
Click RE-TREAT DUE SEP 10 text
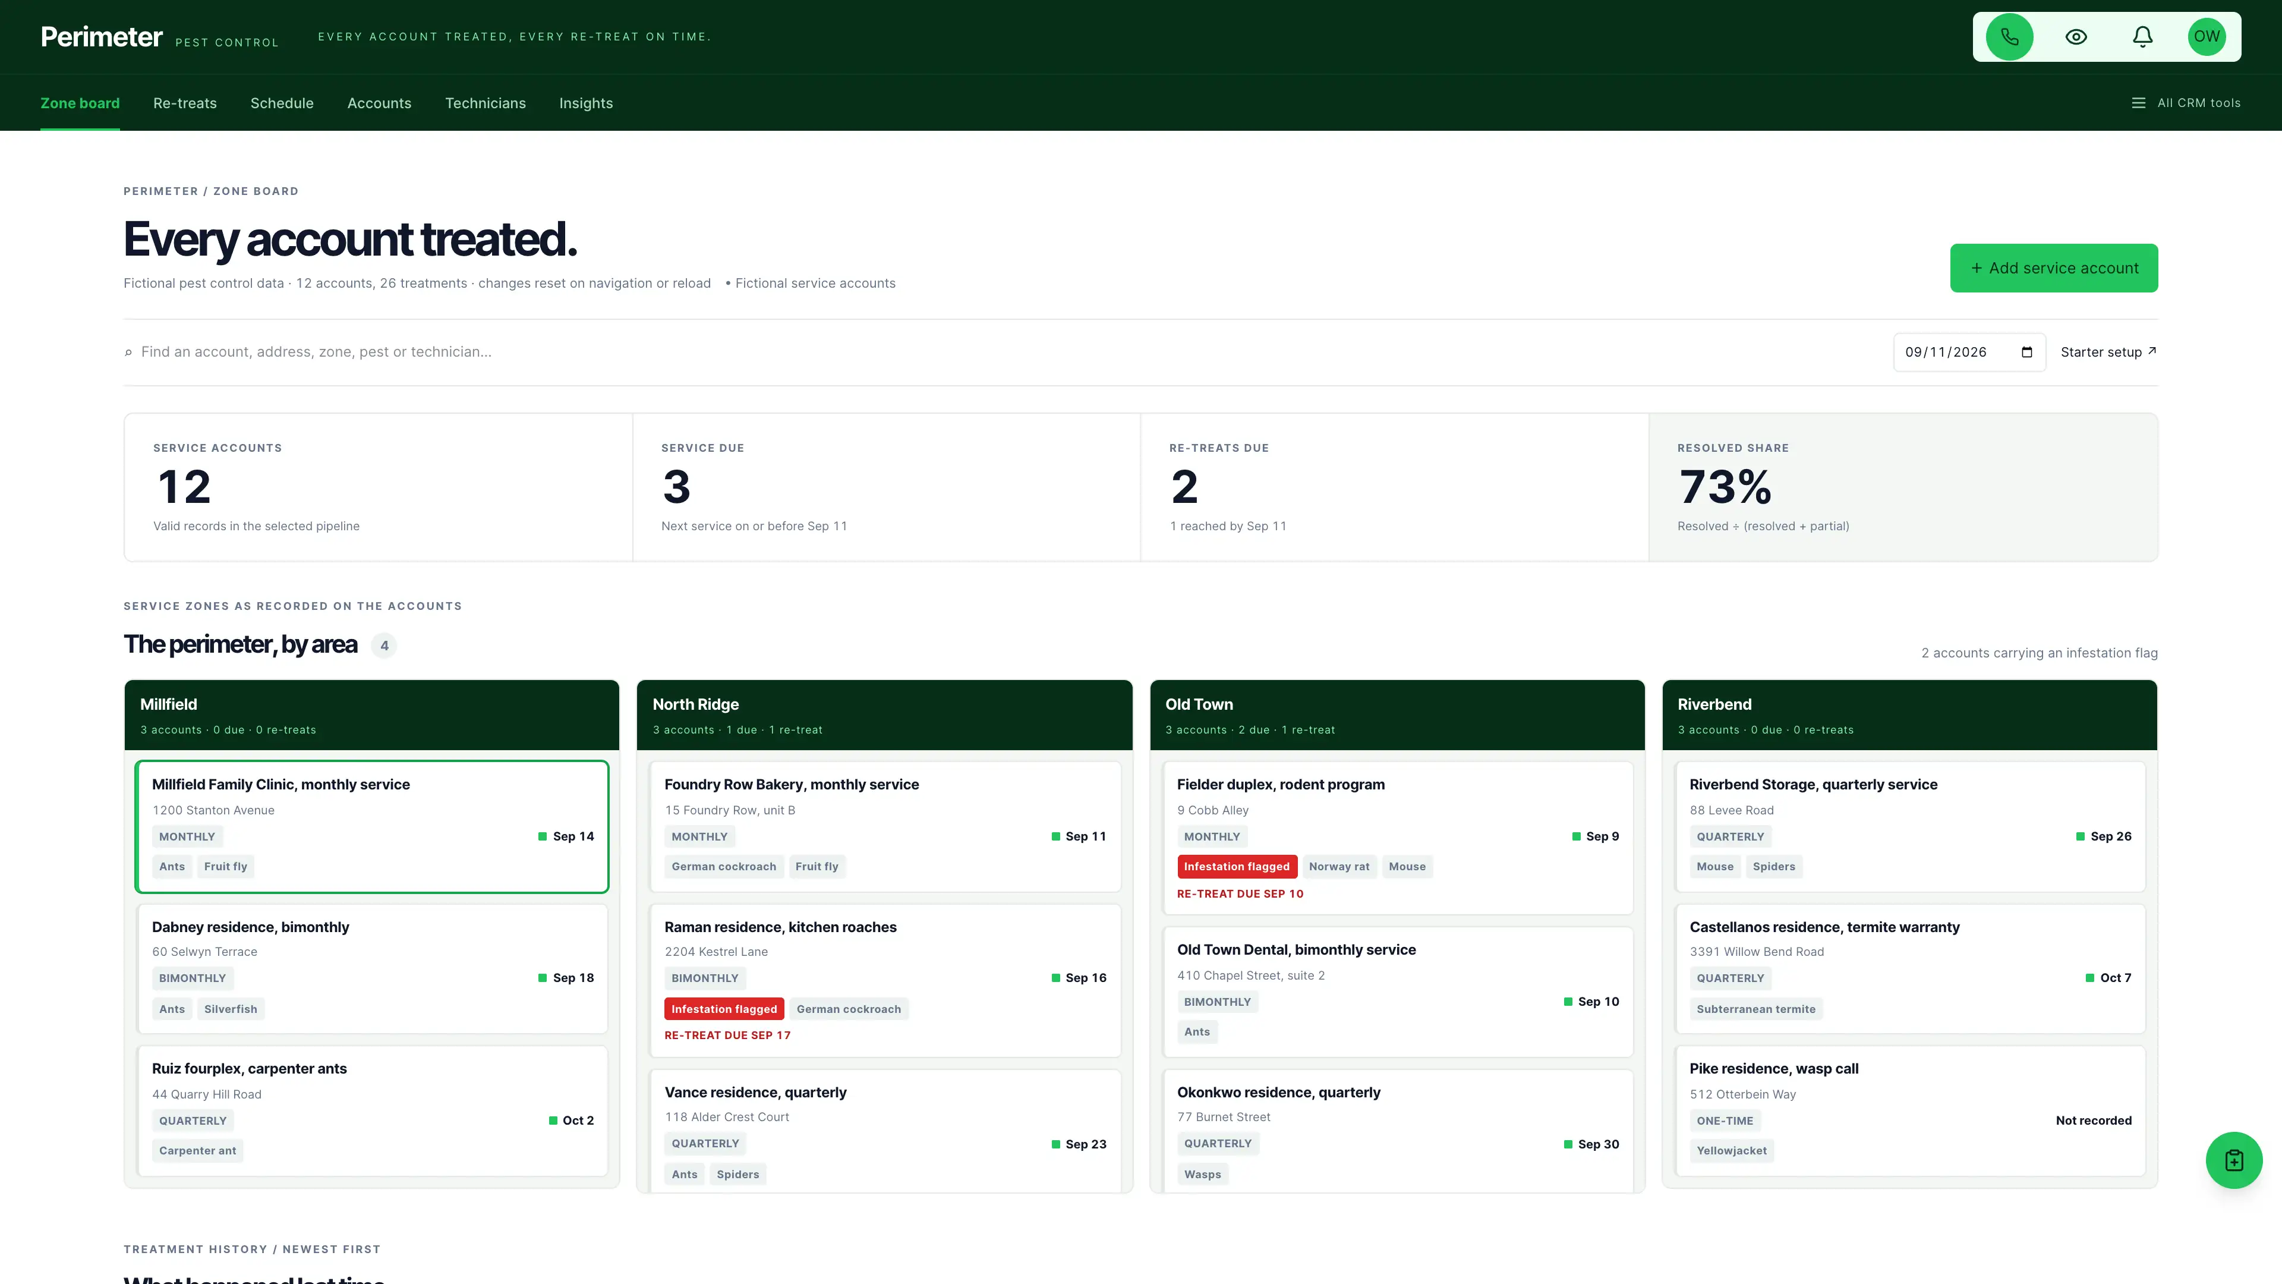tap(1240, 893)
